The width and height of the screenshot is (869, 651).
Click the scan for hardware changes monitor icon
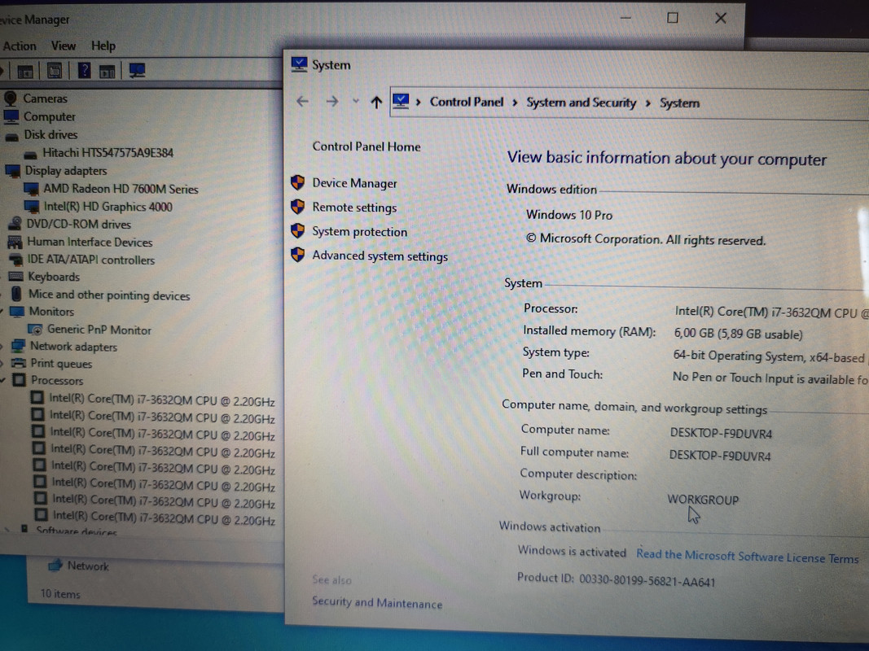(137, 70)
